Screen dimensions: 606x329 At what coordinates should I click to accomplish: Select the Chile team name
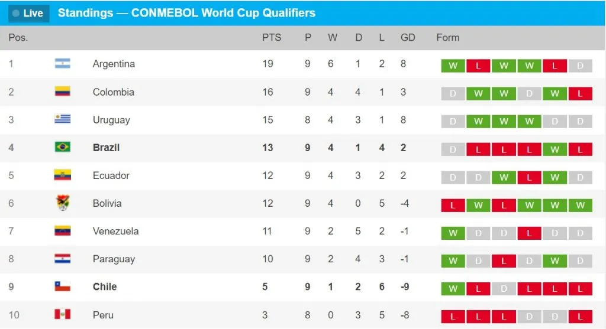click(105, 286)
